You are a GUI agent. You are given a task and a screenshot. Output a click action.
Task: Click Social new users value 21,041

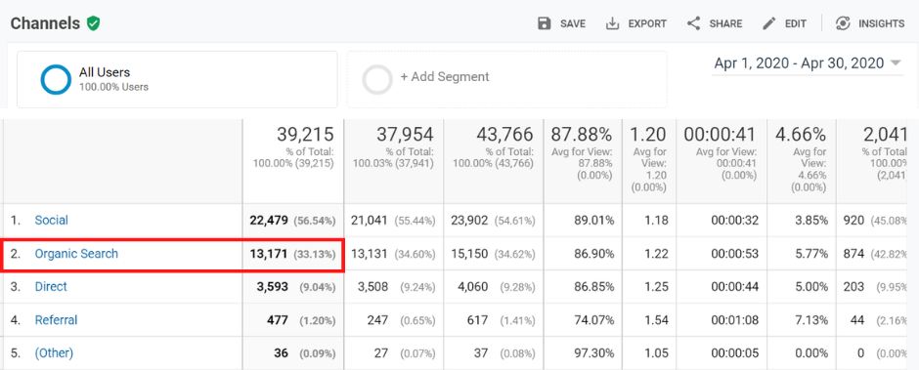pos(370,221)
